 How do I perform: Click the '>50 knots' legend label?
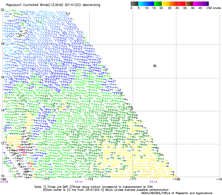click(213, 8)
